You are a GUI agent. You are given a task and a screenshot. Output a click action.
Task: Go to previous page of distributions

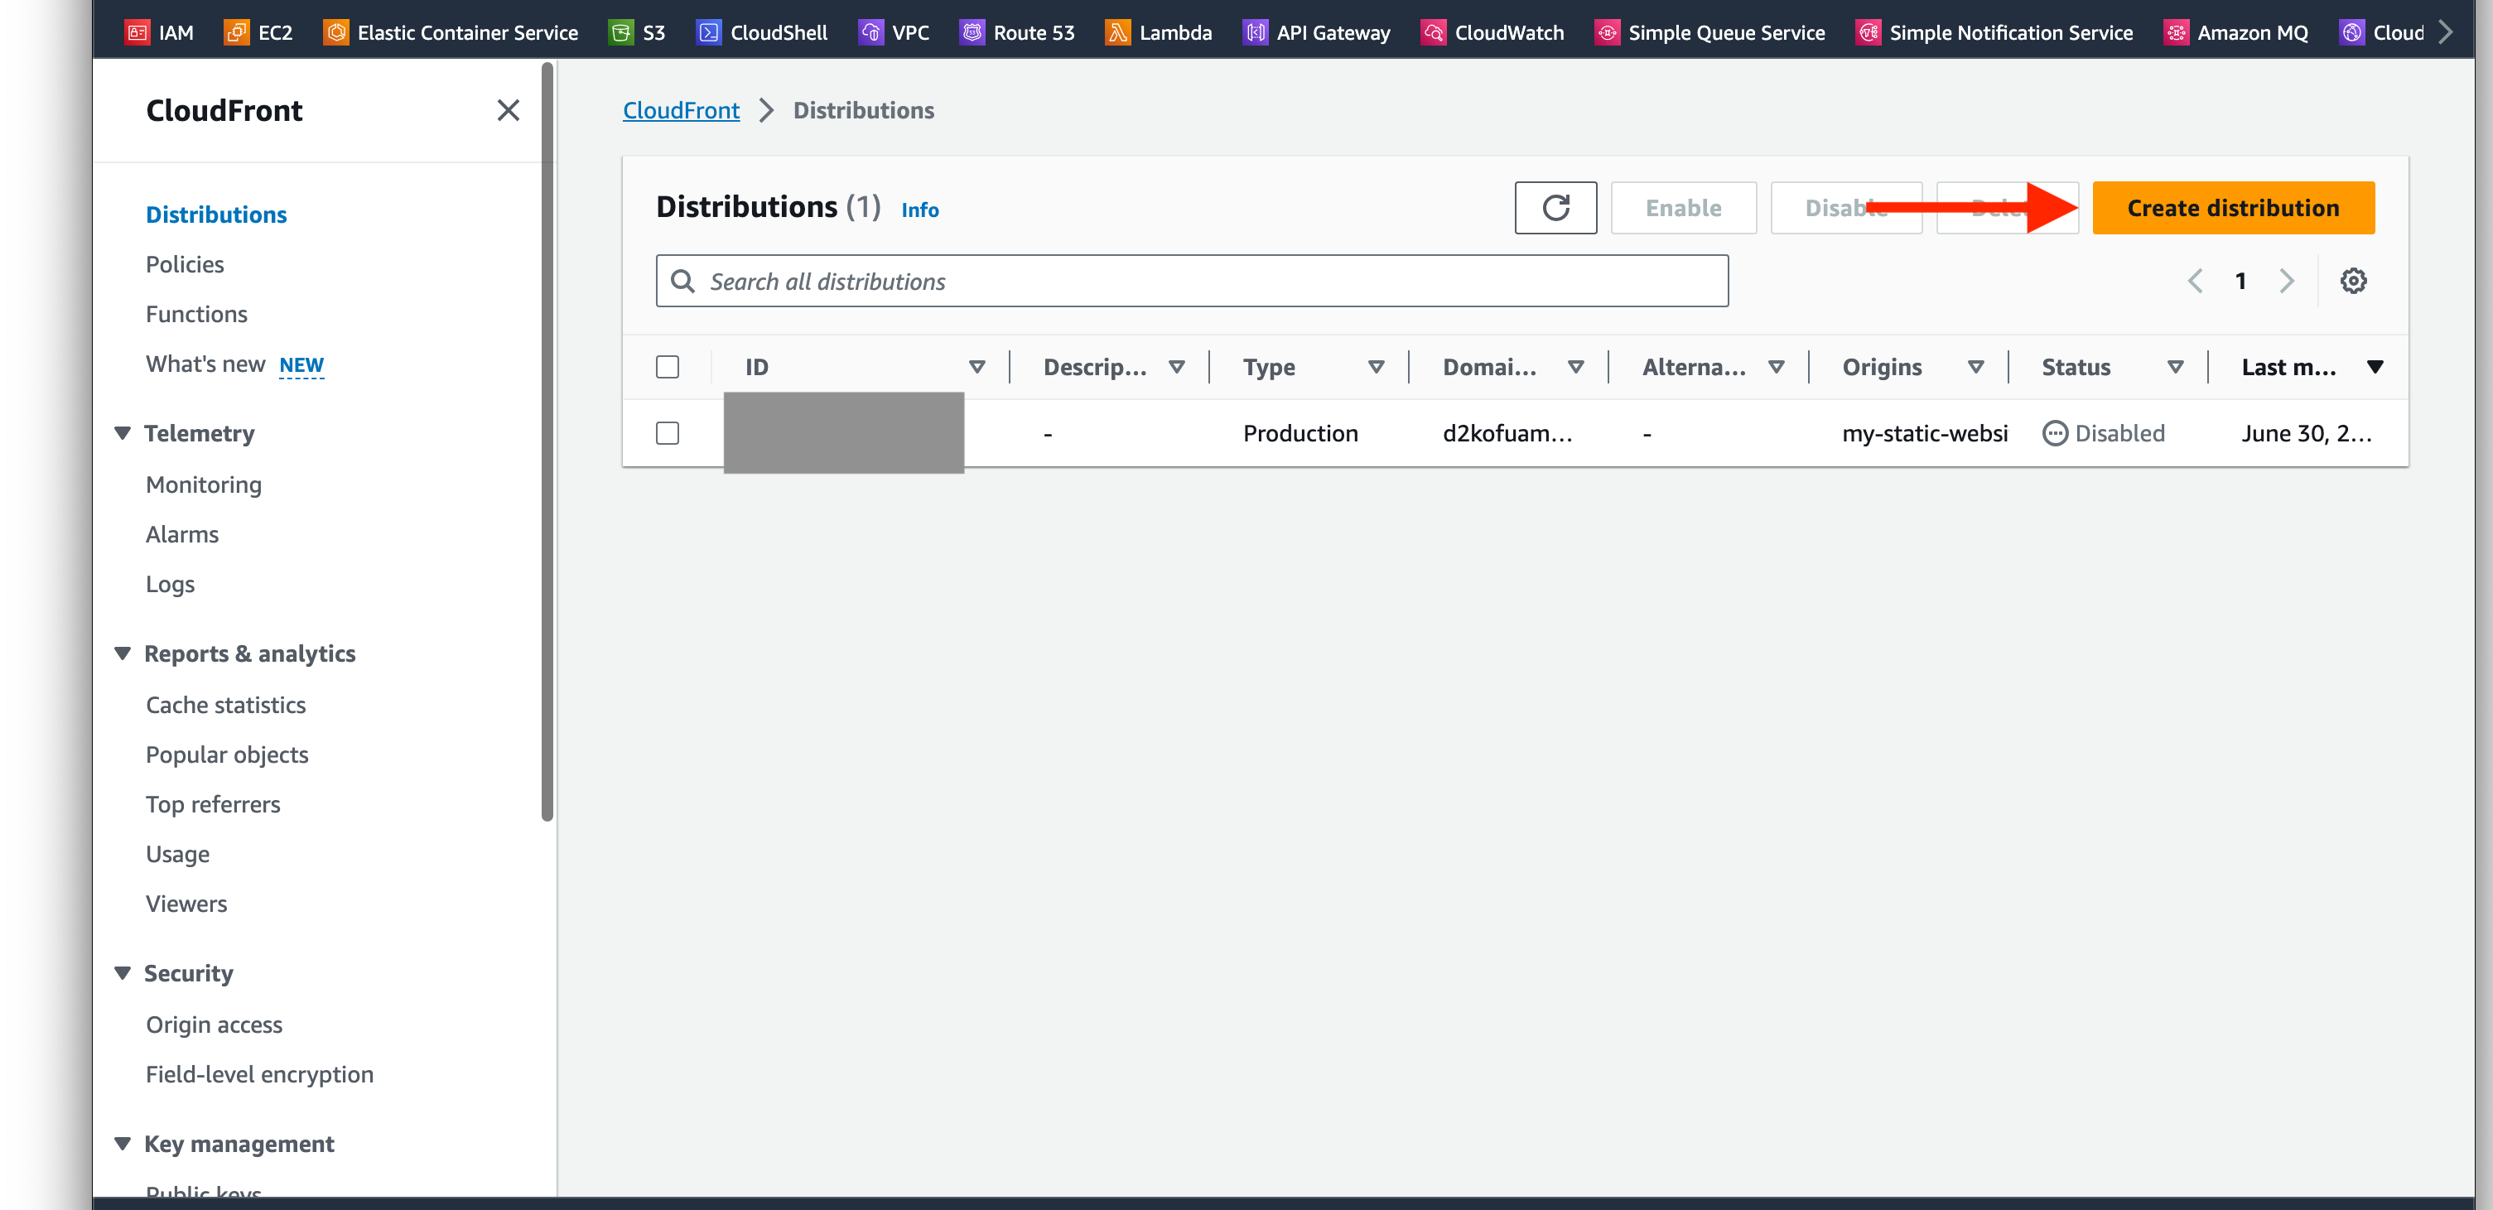2195,281
